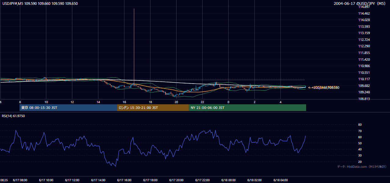Image resolution: width=390 pixels, height=183 pixels.
Task: Click price axis label 112.290
Action: tap(364, 46)
